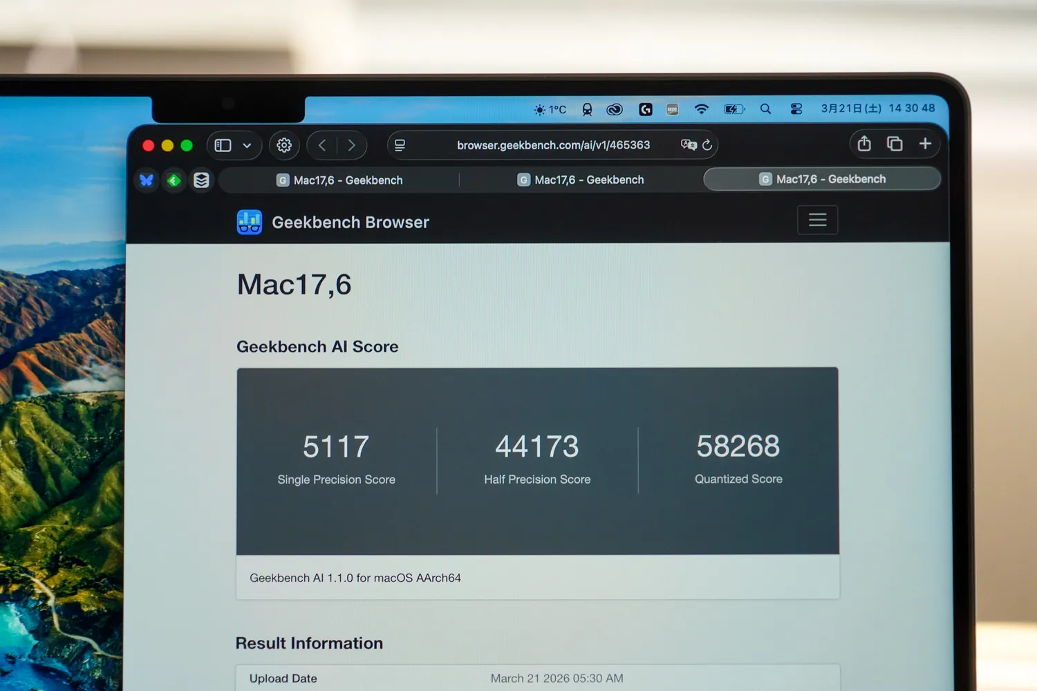Select the middle Mac17,6 - Geekbench tab
Screen dimensions: 1037x691
[581, 180]
